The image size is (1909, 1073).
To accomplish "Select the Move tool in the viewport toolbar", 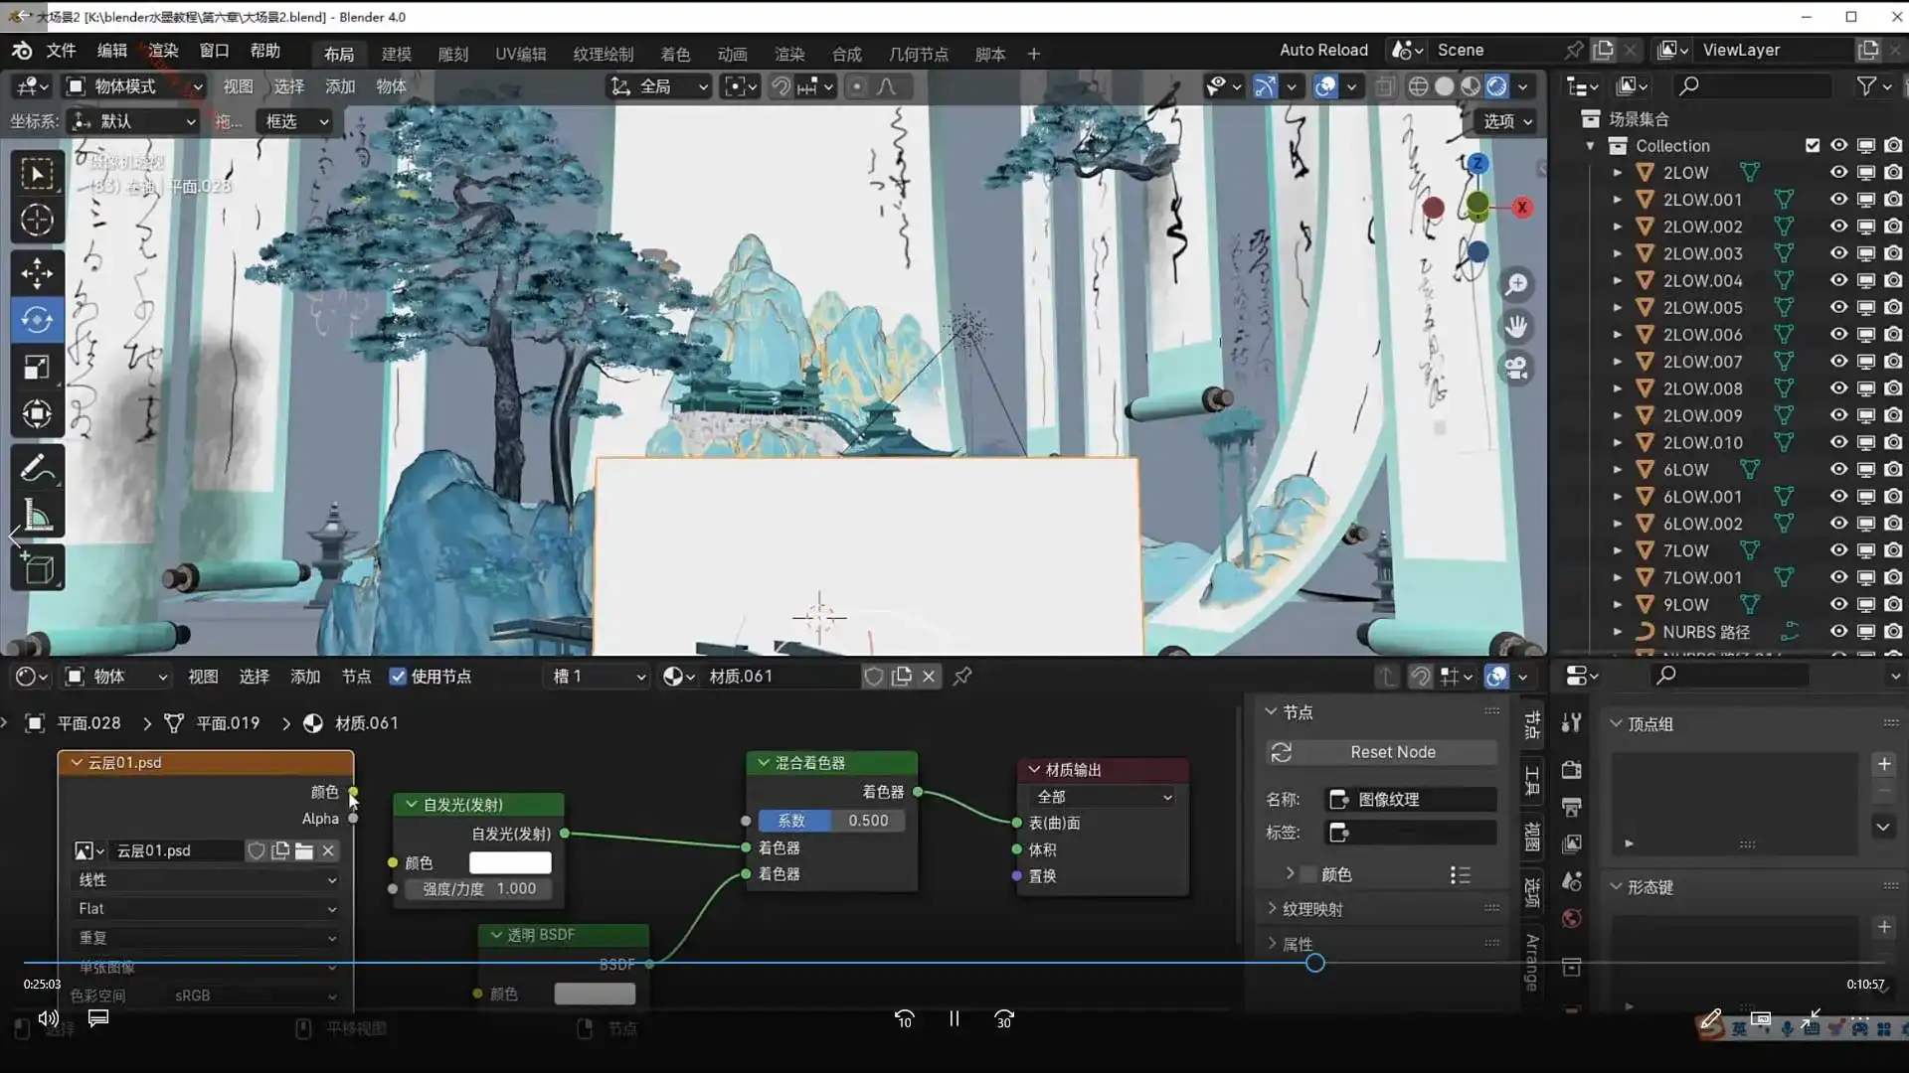I will (37, 272).
